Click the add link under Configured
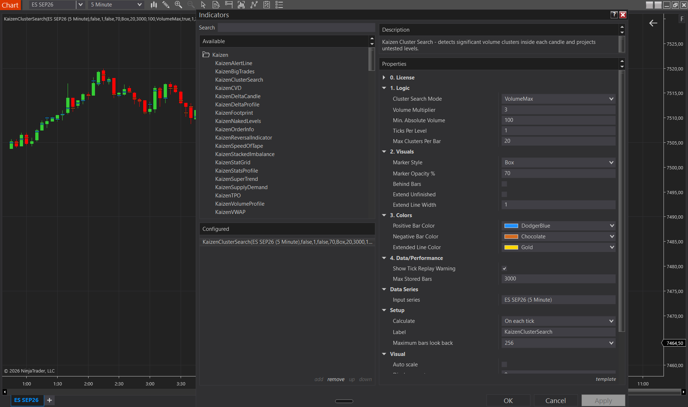 pyautogui.click(x=319, y=379)
